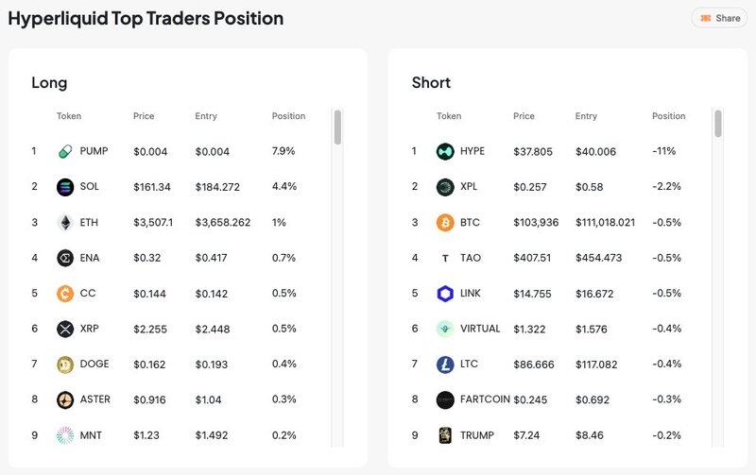Viewport: 756px width, 475px height.
Task: Click the ENA token icon
Action: click(65, 258)
